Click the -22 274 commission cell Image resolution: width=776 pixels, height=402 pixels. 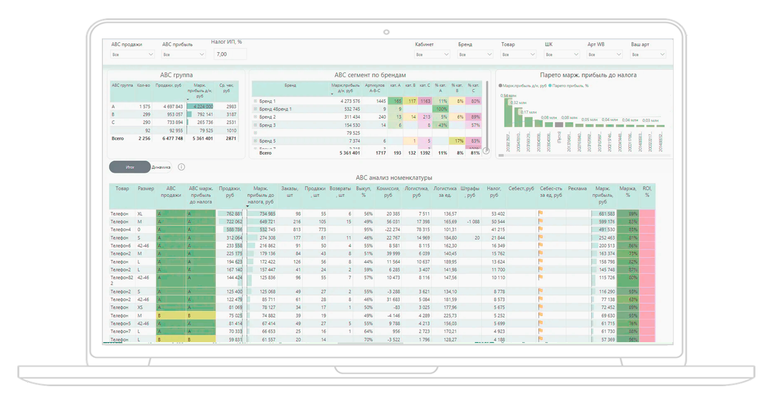[x=388, y=230]
